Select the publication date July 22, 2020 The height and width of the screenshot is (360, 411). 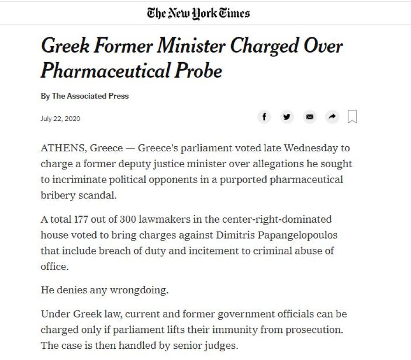60,119
